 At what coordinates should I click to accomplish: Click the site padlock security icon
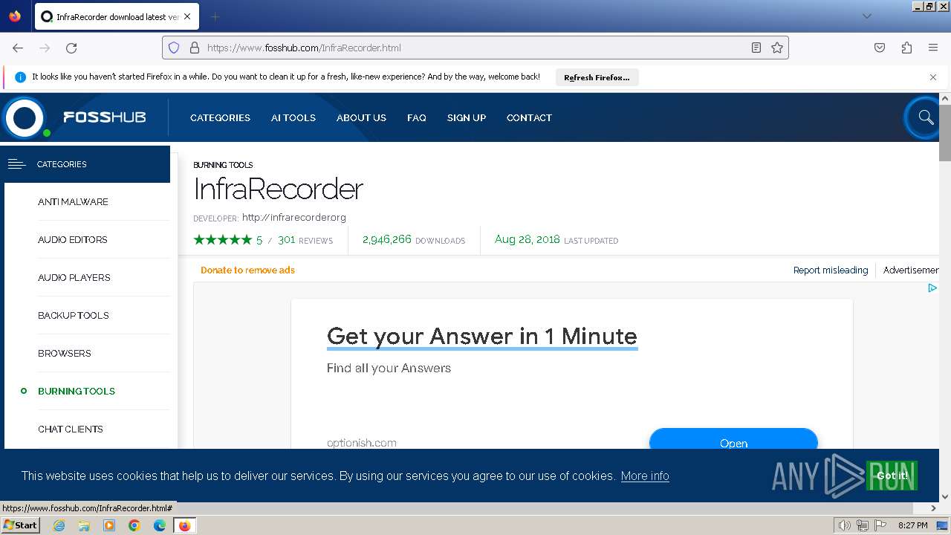(x=195, y=48)
